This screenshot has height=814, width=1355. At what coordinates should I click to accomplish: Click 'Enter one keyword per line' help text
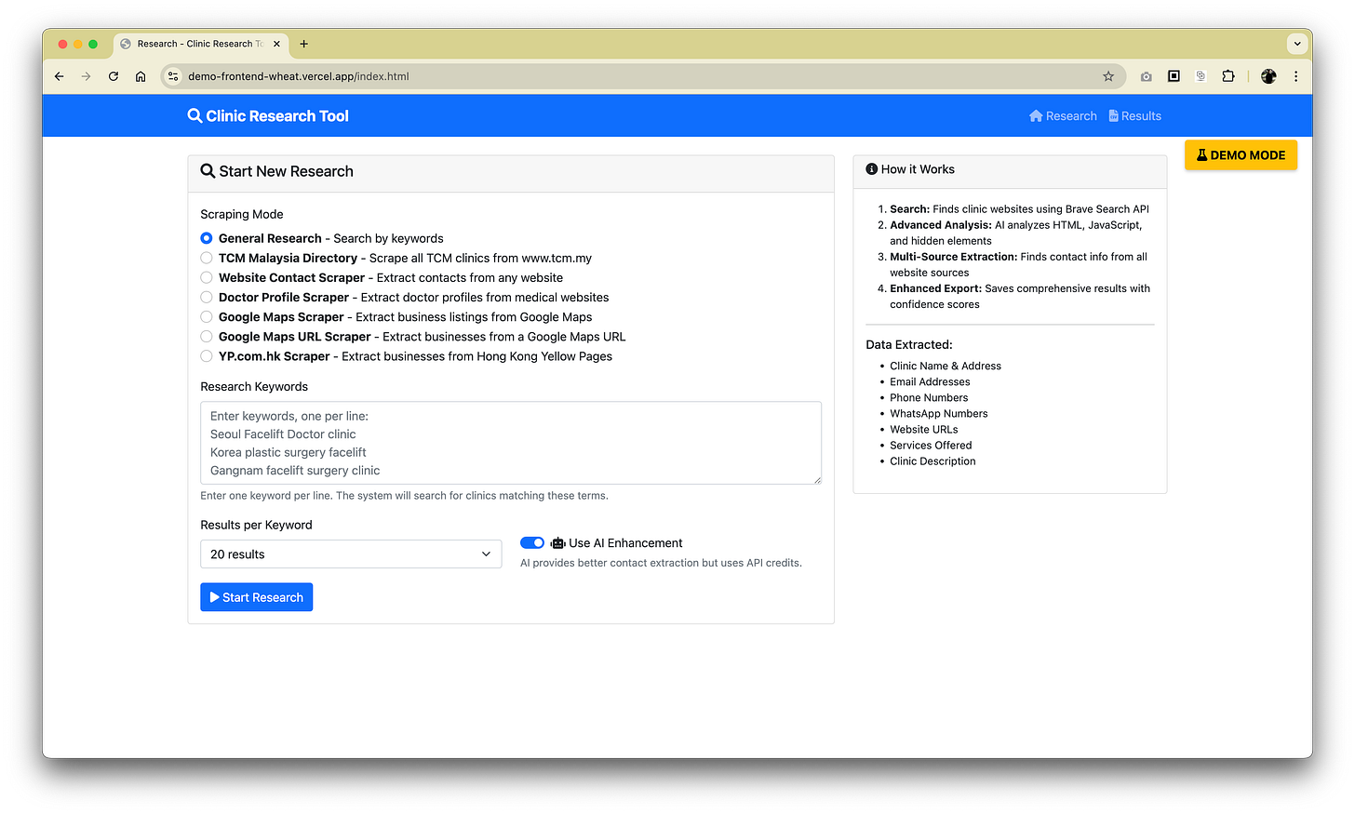pos(404,496)
